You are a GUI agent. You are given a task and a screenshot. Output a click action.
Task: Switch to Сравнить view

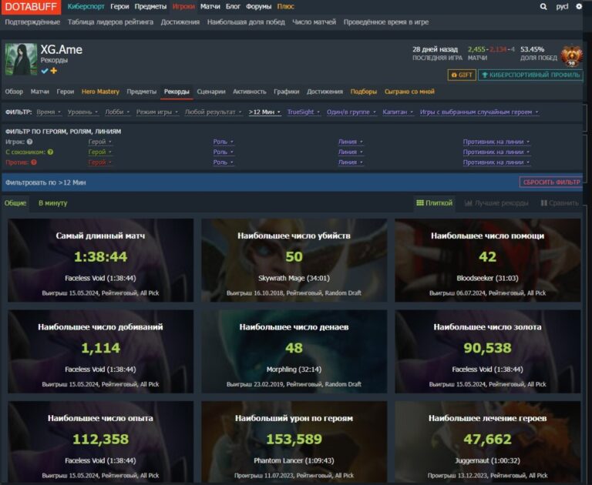(x=560, y=203)
